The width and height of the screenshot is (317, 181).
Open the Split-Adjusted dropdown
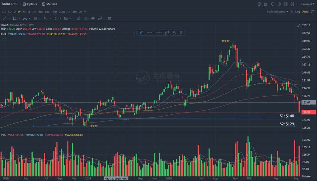point(277,12)
